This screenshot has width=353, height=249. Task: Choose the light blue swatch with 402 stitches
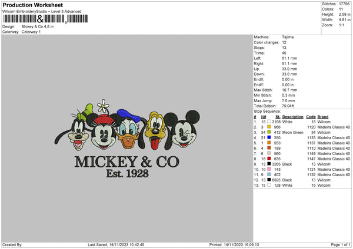point(269,174)
